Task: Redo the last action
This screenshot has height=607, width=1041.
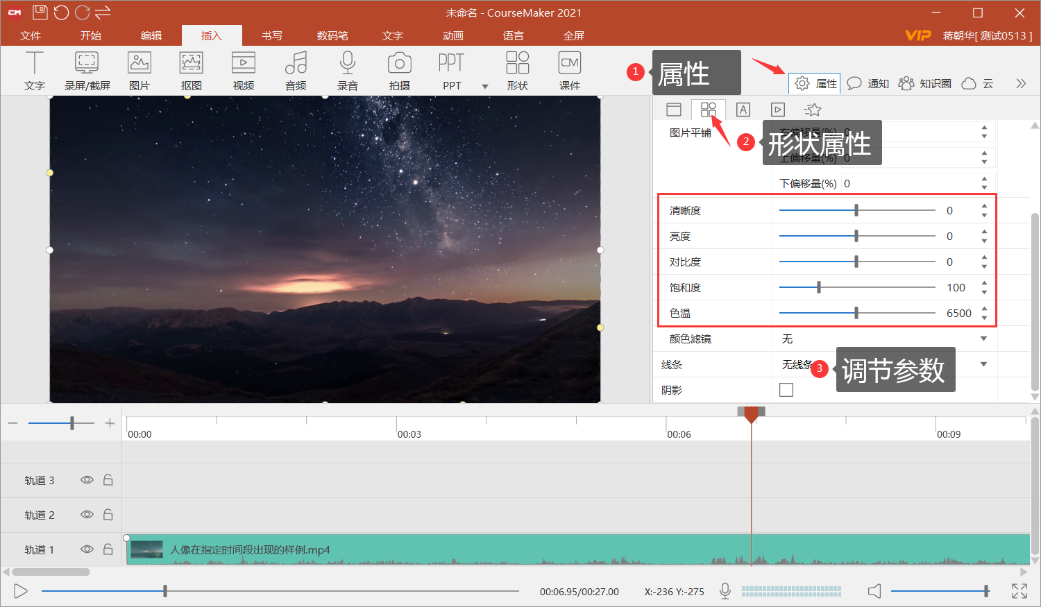Action: click(x=82, y=12)
